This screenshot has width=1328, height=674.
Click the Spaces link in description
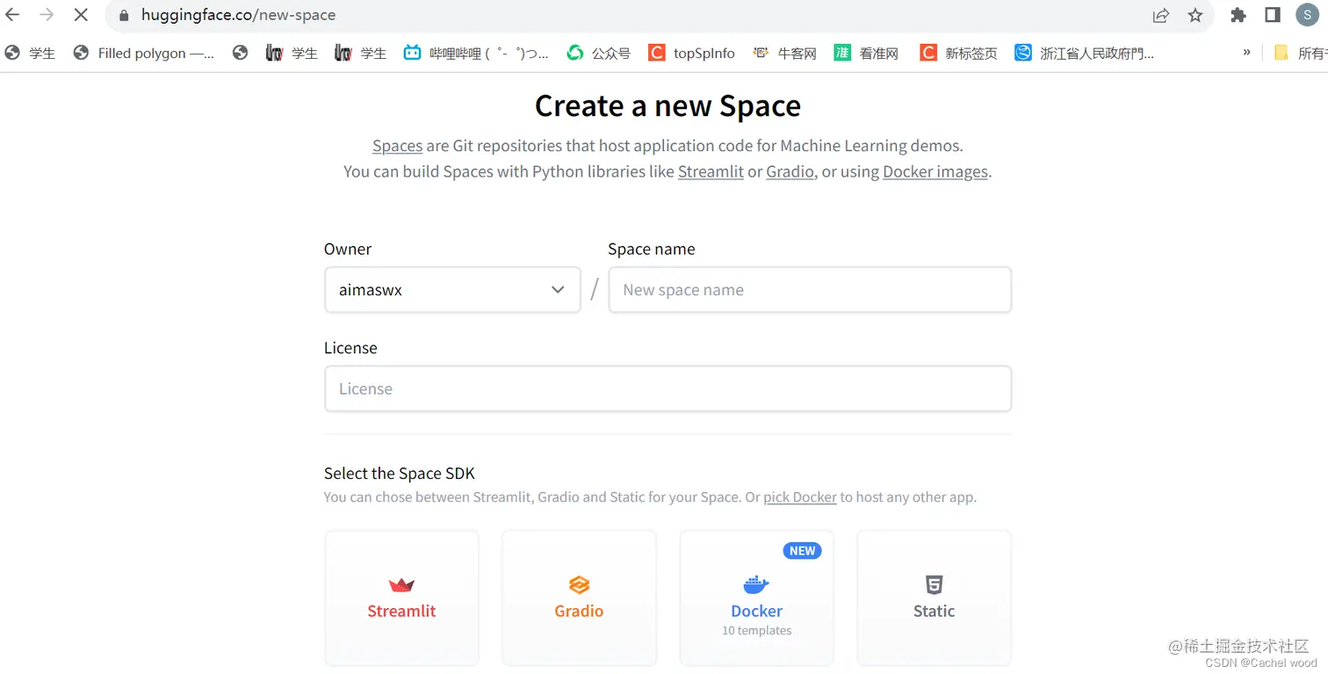tap(397, 146)
